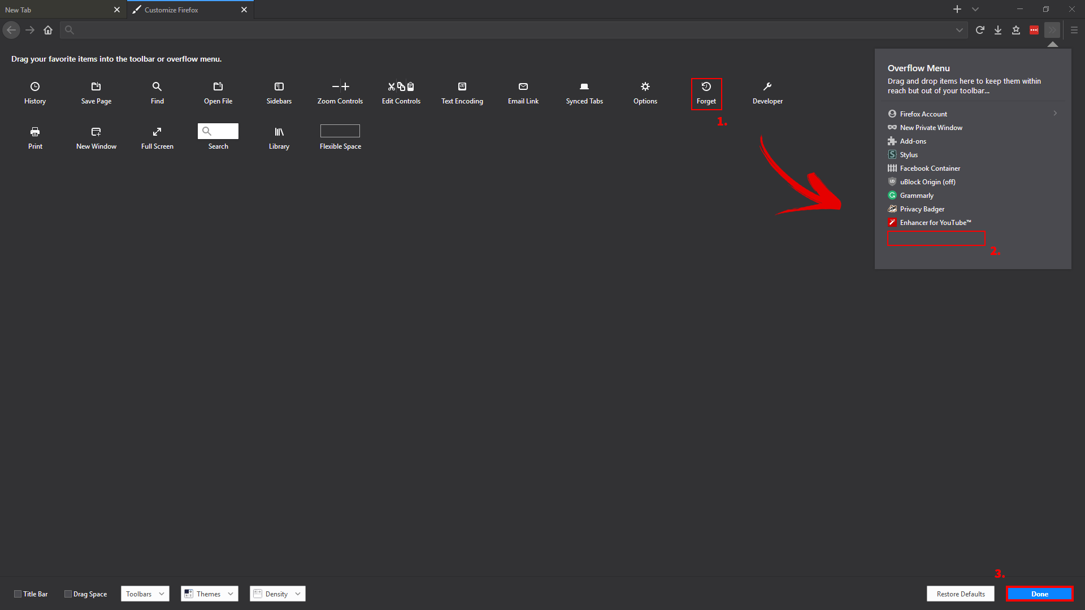
Task: Expand the Firefox Account submenu arrow
Action: [1055, 114]
